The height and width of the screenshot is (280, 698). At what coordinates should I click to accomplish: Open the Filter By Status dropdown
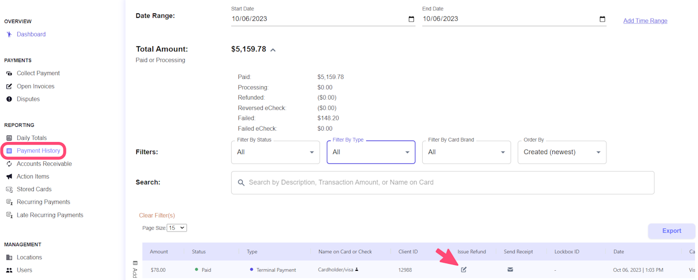click(x=275, y=152)
